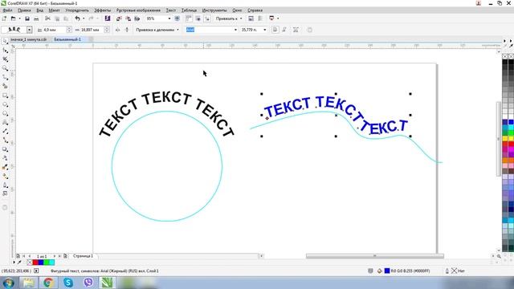This screenshot has width=514, height=289.
Task: Click the Options button on the toolbar
Action: (251, 18)
